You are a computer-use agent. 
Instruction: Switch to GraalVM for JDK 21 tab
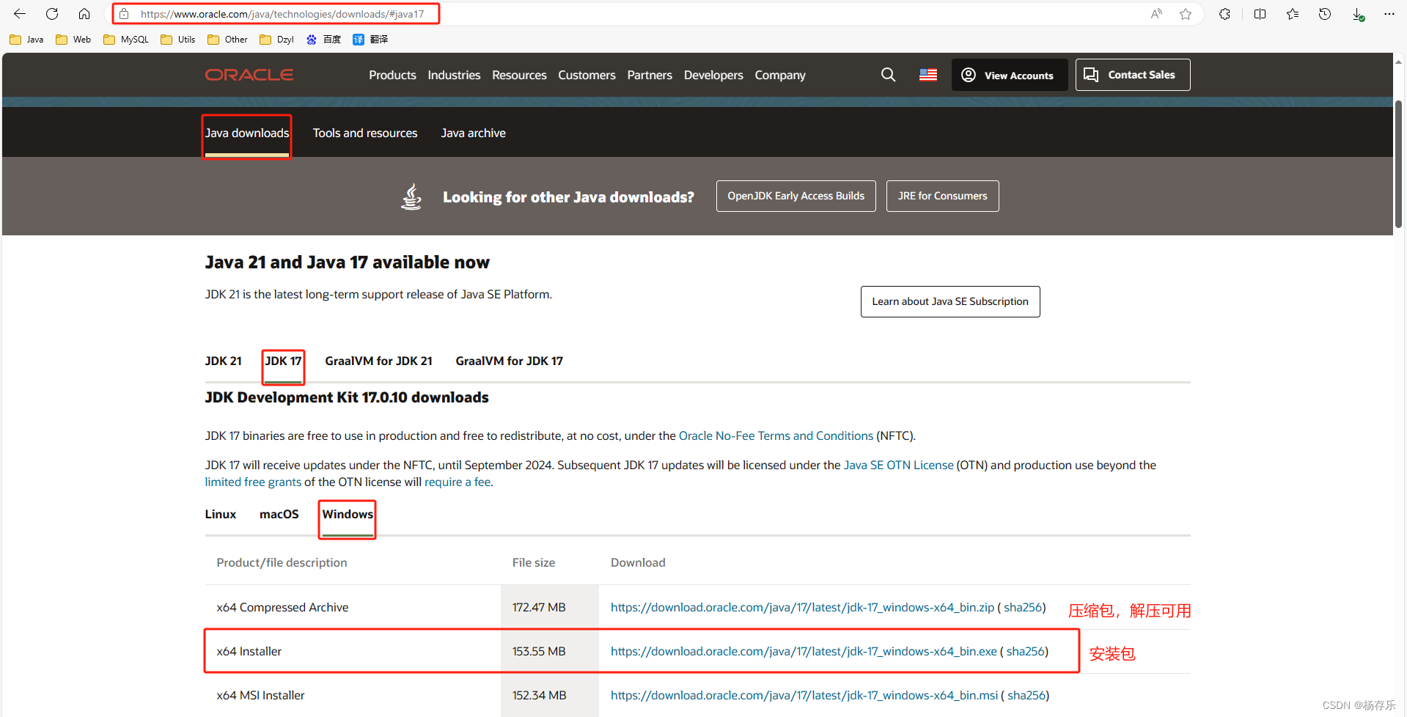click(x=379, y=361)
